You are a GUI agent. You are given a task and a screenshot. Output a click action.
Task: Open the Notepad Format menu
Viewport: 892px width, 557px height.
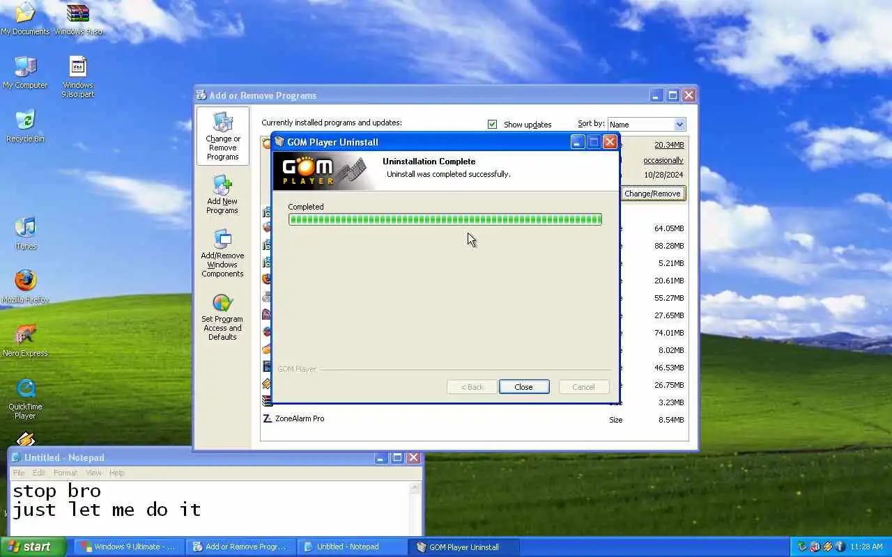coord(66,473)
